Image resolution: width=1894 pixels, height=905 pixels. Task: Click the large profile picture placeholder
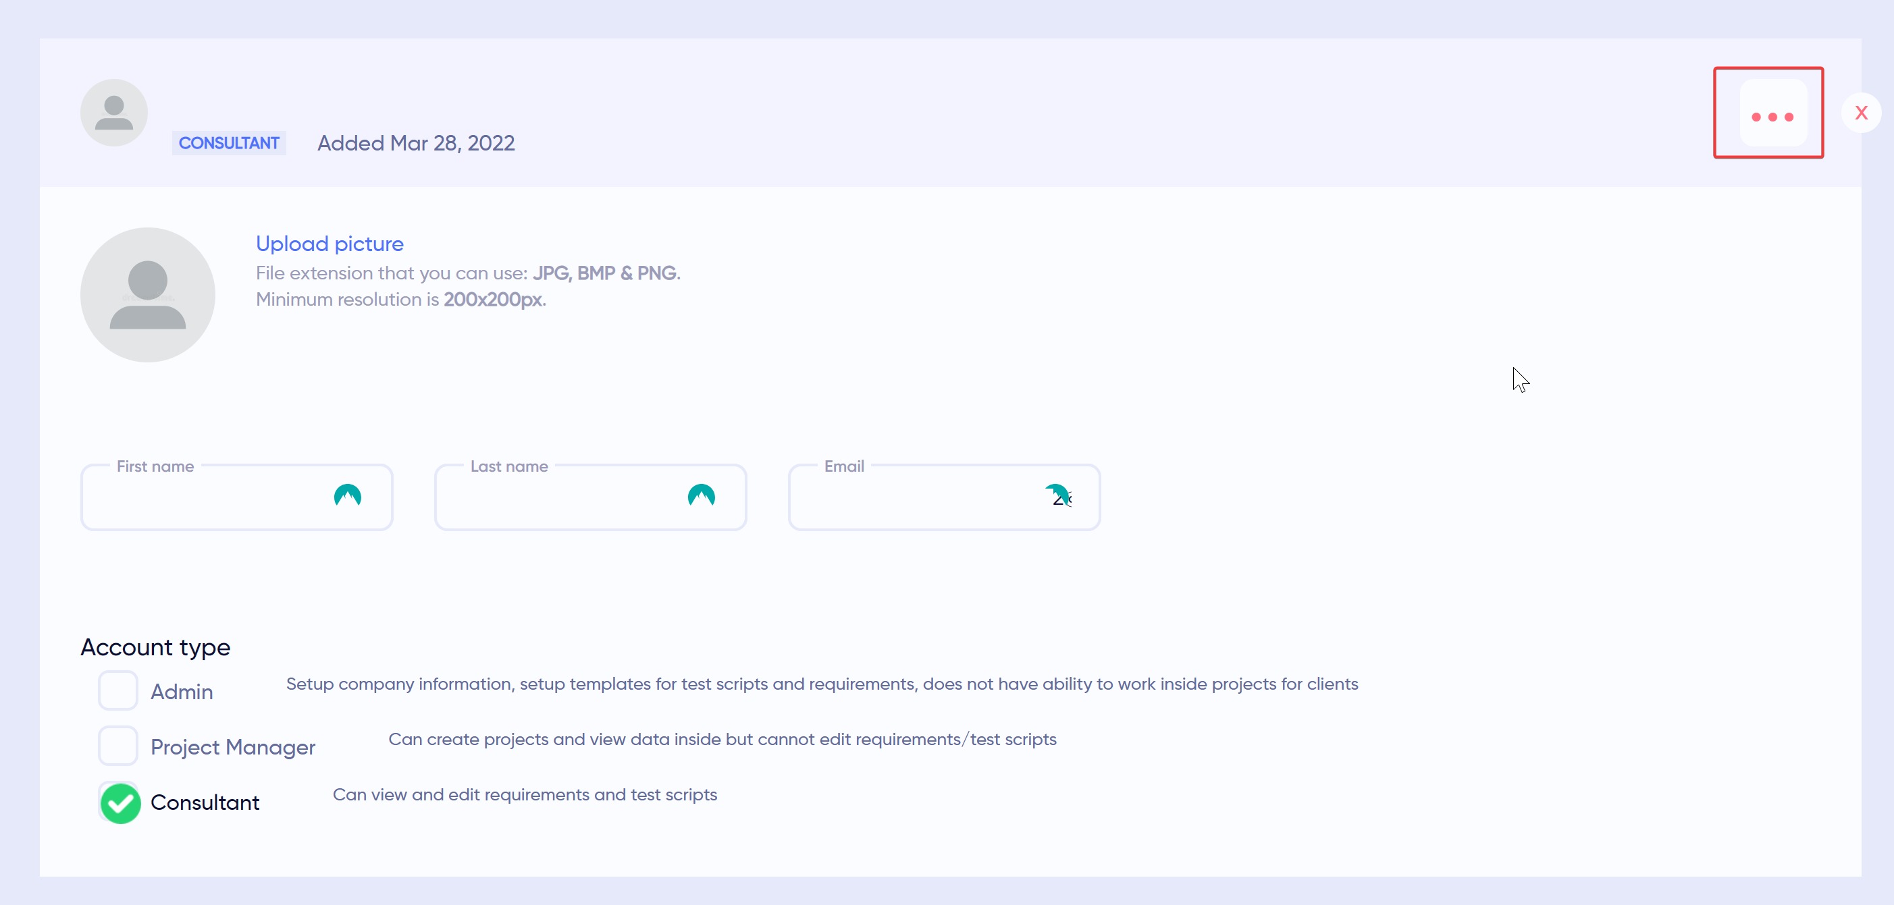tap(148, 294)
